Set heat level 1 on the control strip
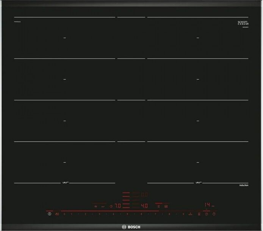 (x=71, y=214)
